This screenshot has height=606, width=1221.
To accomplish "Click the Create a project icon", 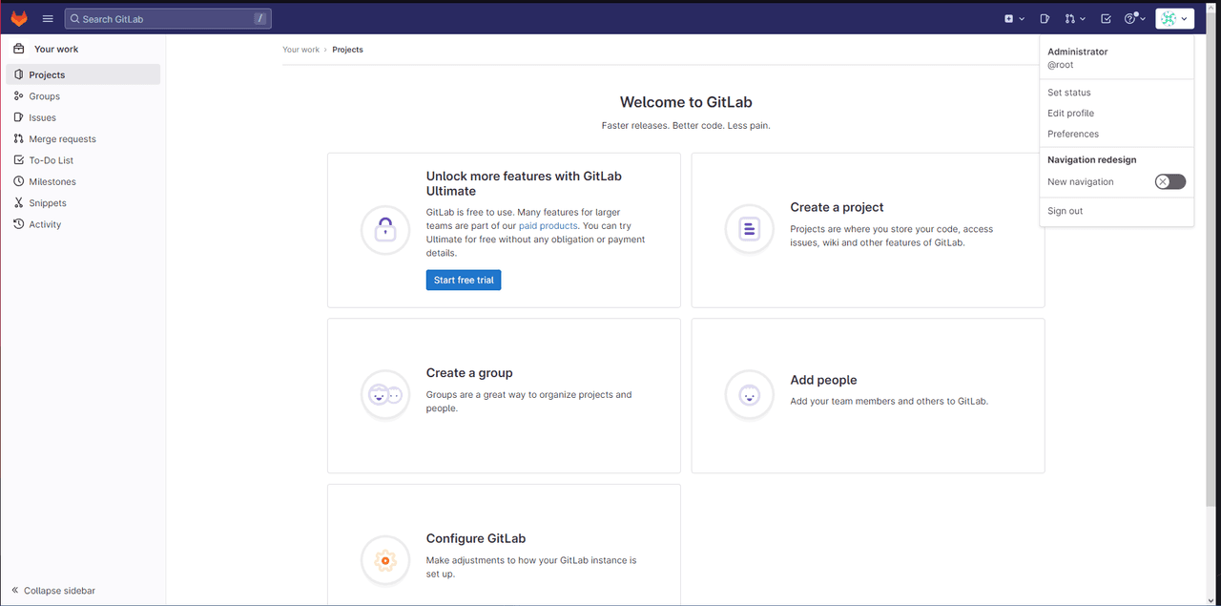I will point(750,230).
